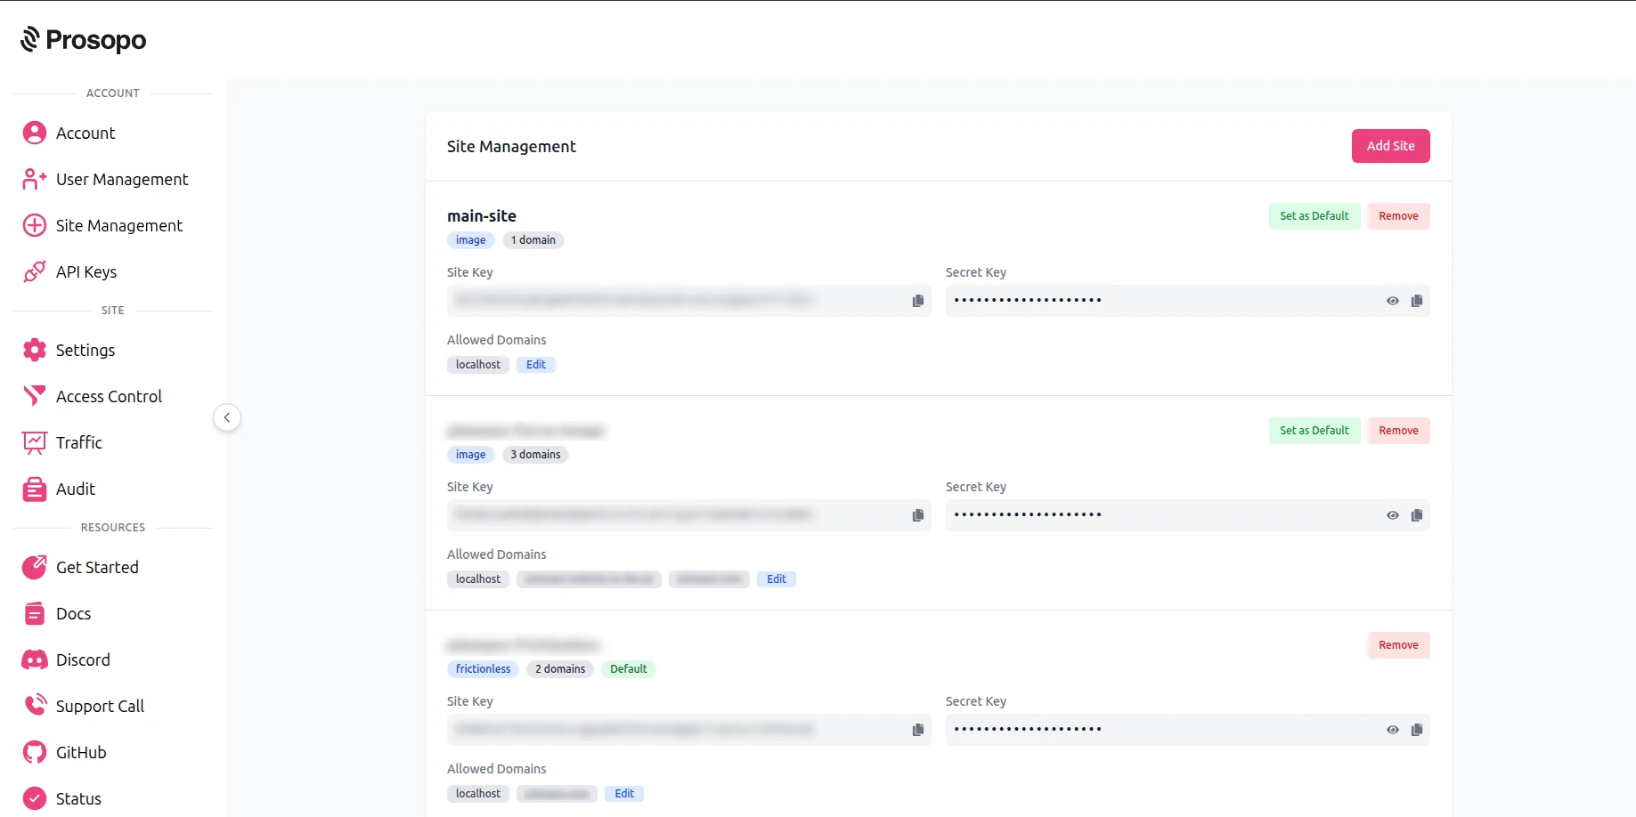Copy Site Key of the frictionless site
The height and width of the screenshot is (817, 1636).
(x=918, y=730)
